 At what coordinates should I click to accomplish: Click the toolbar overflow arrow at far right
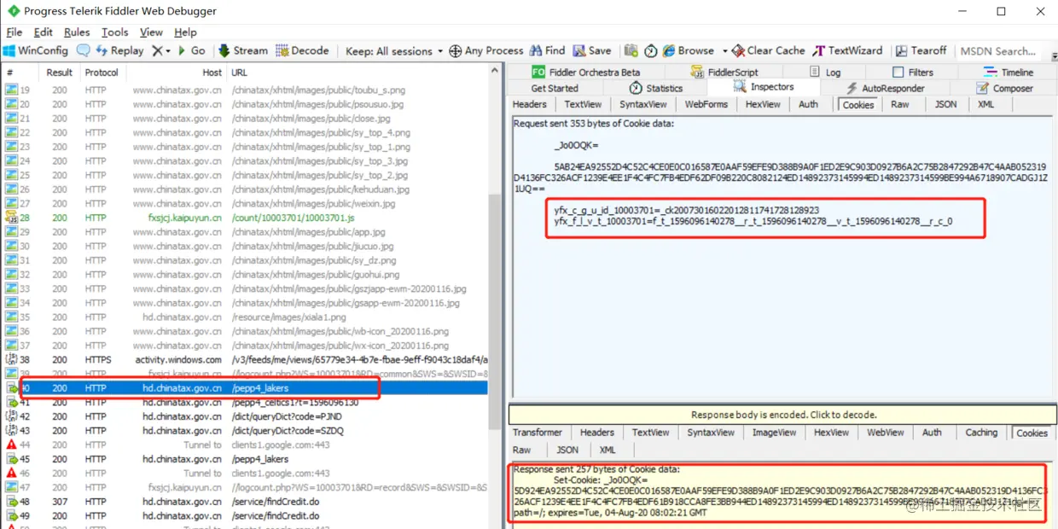click(1053, 57)
